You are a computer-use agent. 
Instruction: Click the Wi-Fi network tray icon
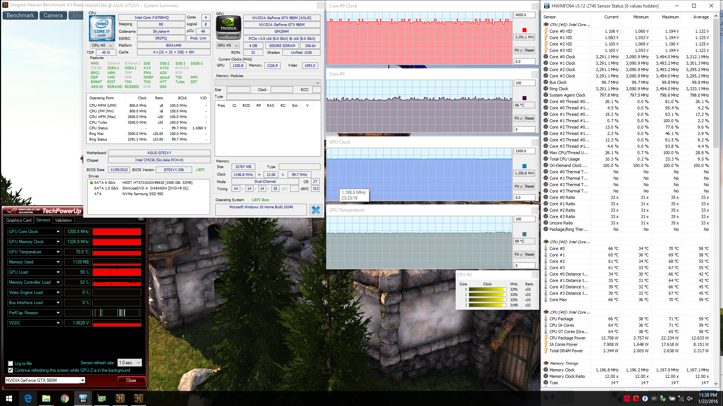point(681,398)
